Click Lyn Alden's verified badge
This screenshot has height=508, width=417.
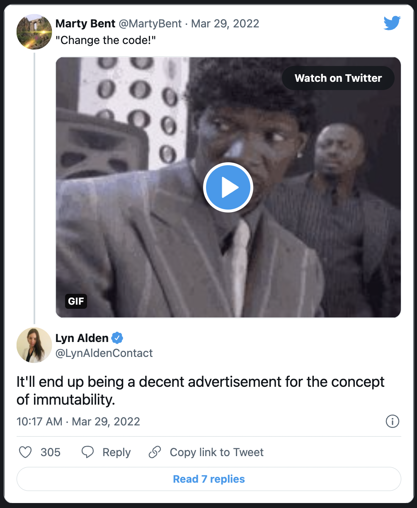pos(118,338)
